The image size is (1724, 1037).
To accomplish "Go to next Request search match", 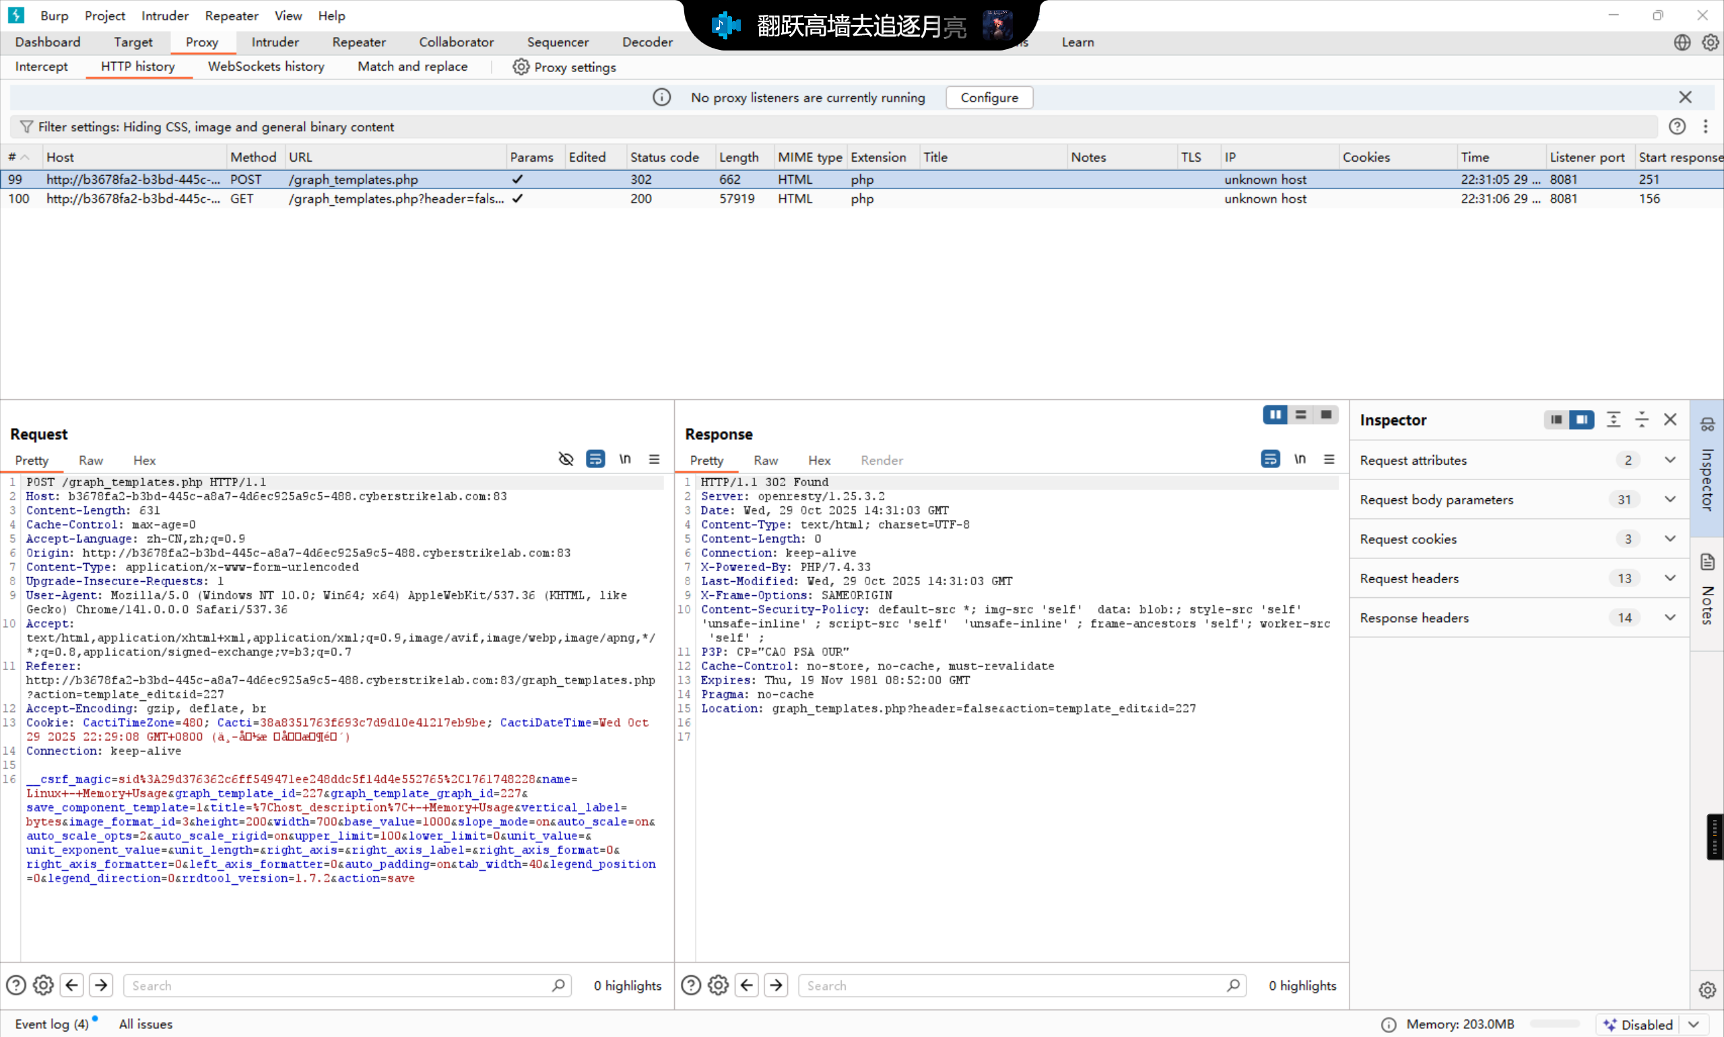I will point(101,985).
